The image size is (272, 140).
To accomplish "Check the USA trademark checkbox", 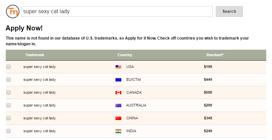I will [8, 67].
